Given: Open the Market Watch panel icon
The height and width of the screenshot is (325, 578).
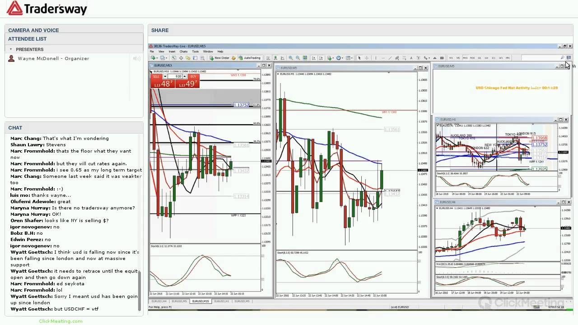Looking at the screenshot, I should pyautogui.click(x=174, y=58).
